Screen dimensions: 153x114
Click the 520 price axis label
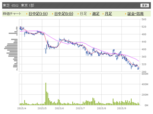coord(144,27)
